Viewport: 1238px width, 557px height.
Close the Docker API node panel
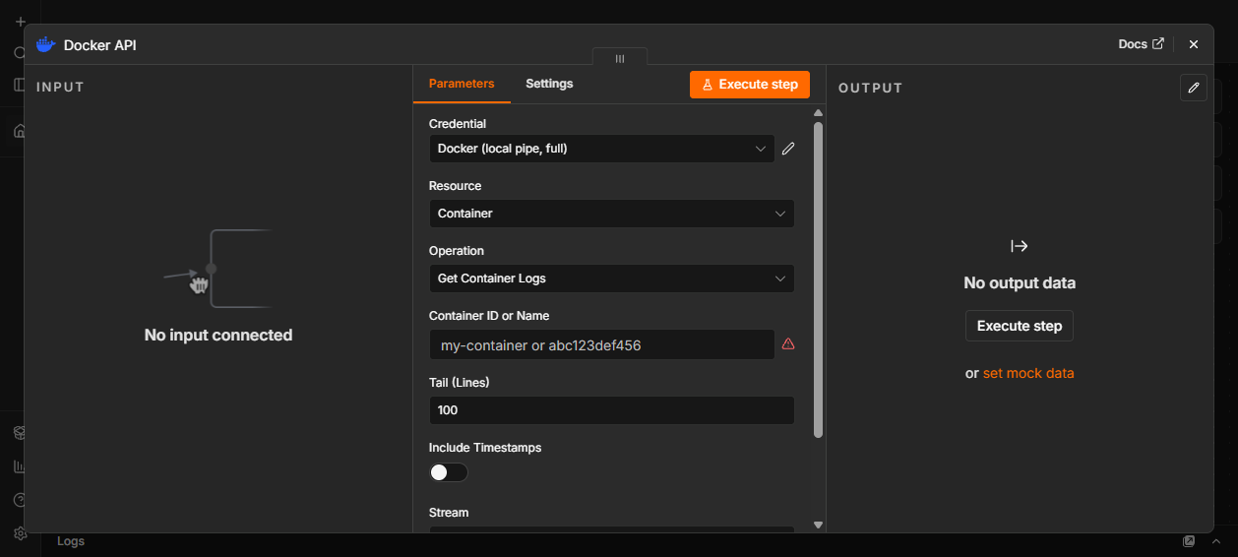[x=1194, y=44]
